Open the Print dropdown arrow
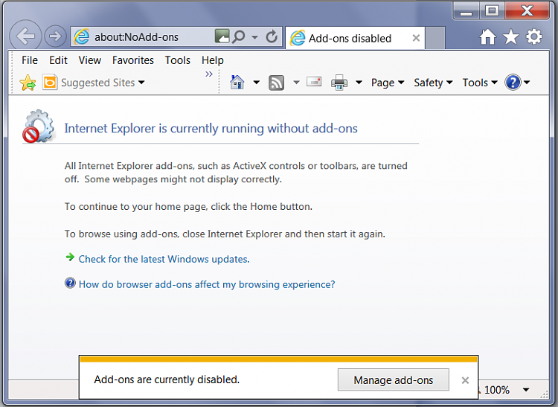 pos(359,83)
